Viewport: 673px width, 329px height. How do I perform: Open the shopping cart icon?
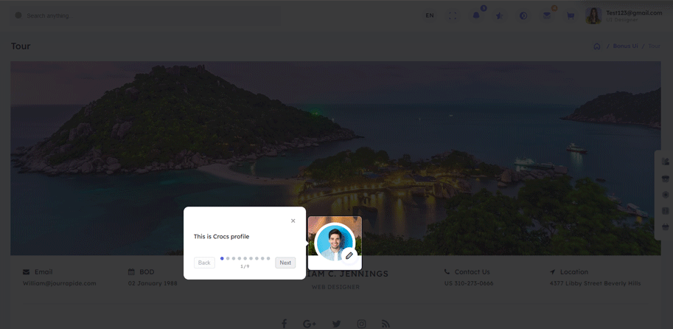pos(571,15)
